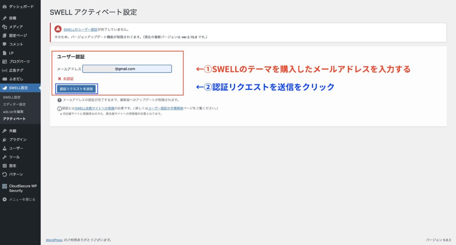Click the ツール wrench icon

4,157
